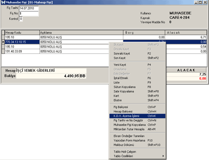Click the Hesap Kodu column header
Screen dimensions: 209x160
point(22,33)
